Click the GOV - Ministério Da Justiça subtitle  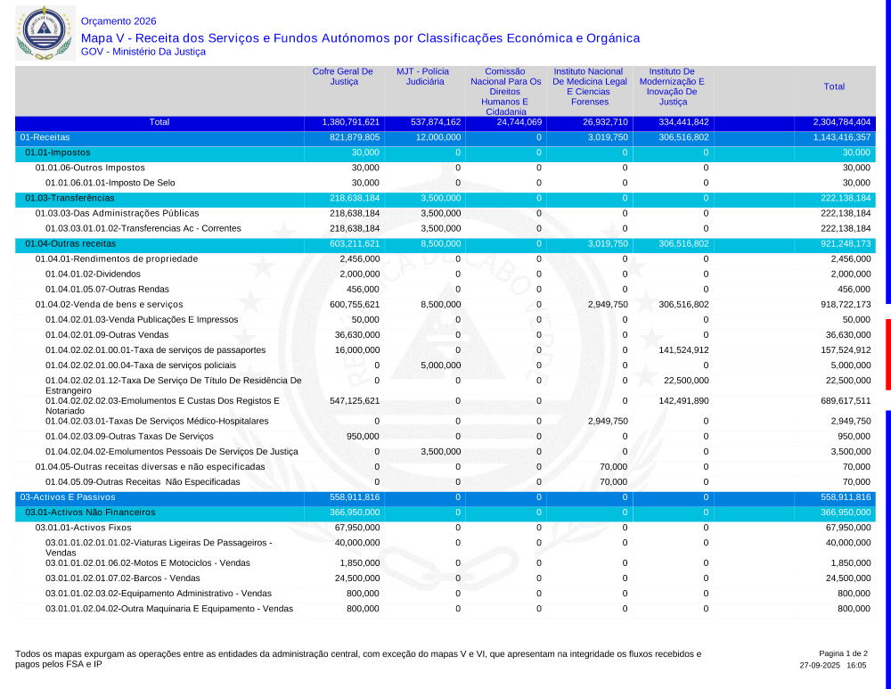tap(143, 52)
